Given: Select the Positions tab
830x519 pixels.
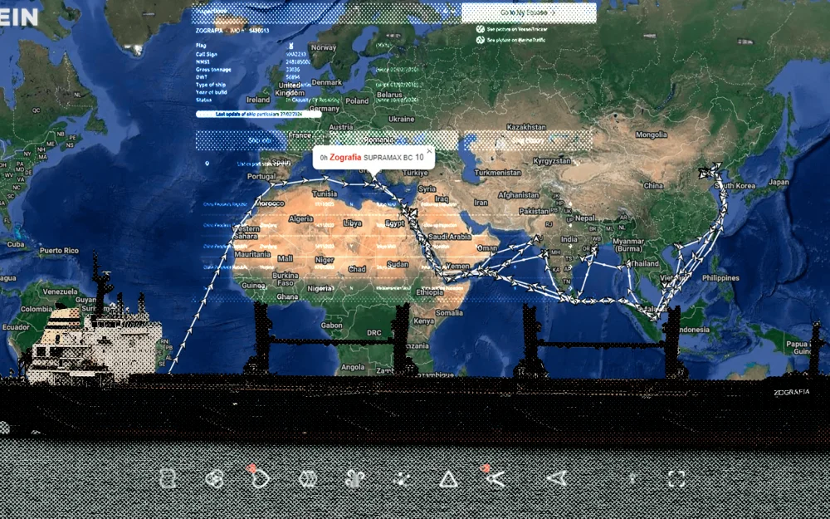Looking at the screenshot, I should click(393, 140).
